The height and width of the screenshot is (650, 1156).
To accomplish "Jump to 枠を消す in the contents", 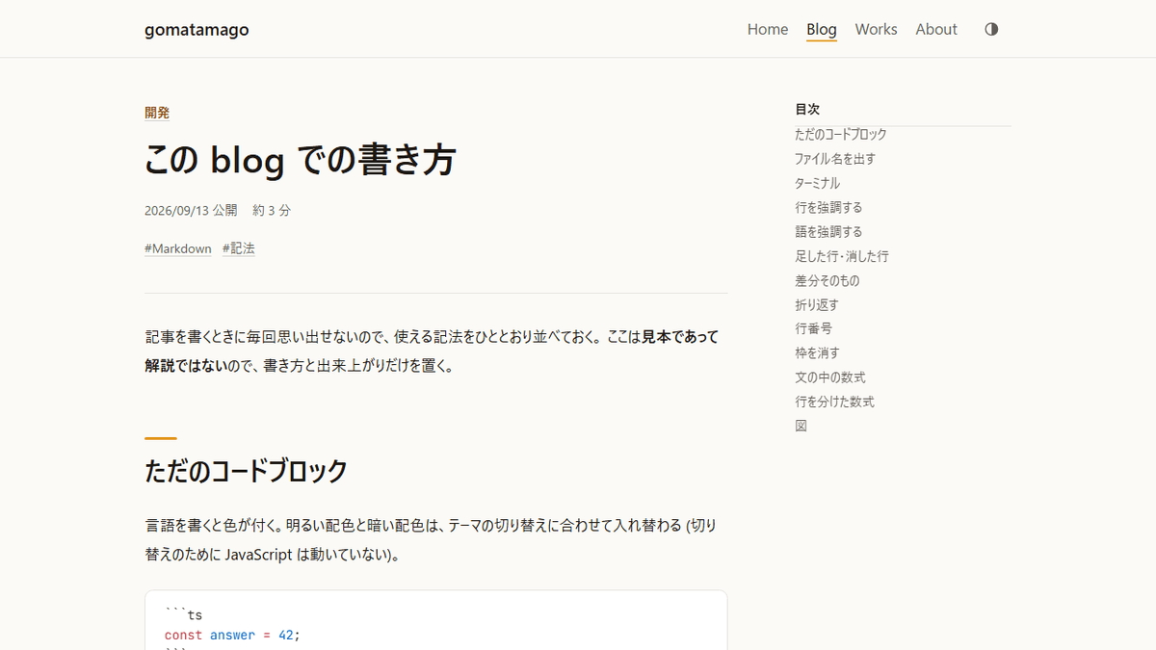I will (x=817, y=352).
